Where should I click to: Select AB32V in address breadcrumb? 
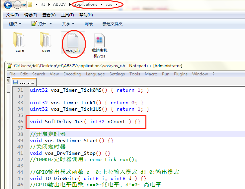tap(59, 4)
